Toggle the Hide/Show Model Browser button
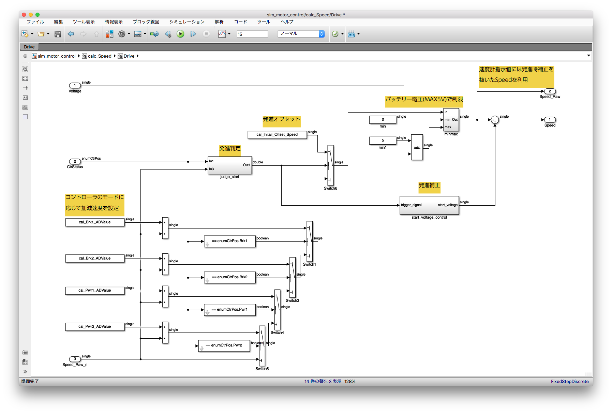Screen dimensions: 612x413 tap(25, 56)
